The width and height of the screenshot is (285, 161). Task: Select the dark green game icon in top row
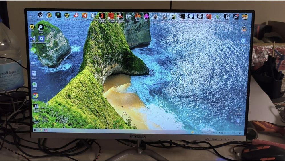point(58,16)
